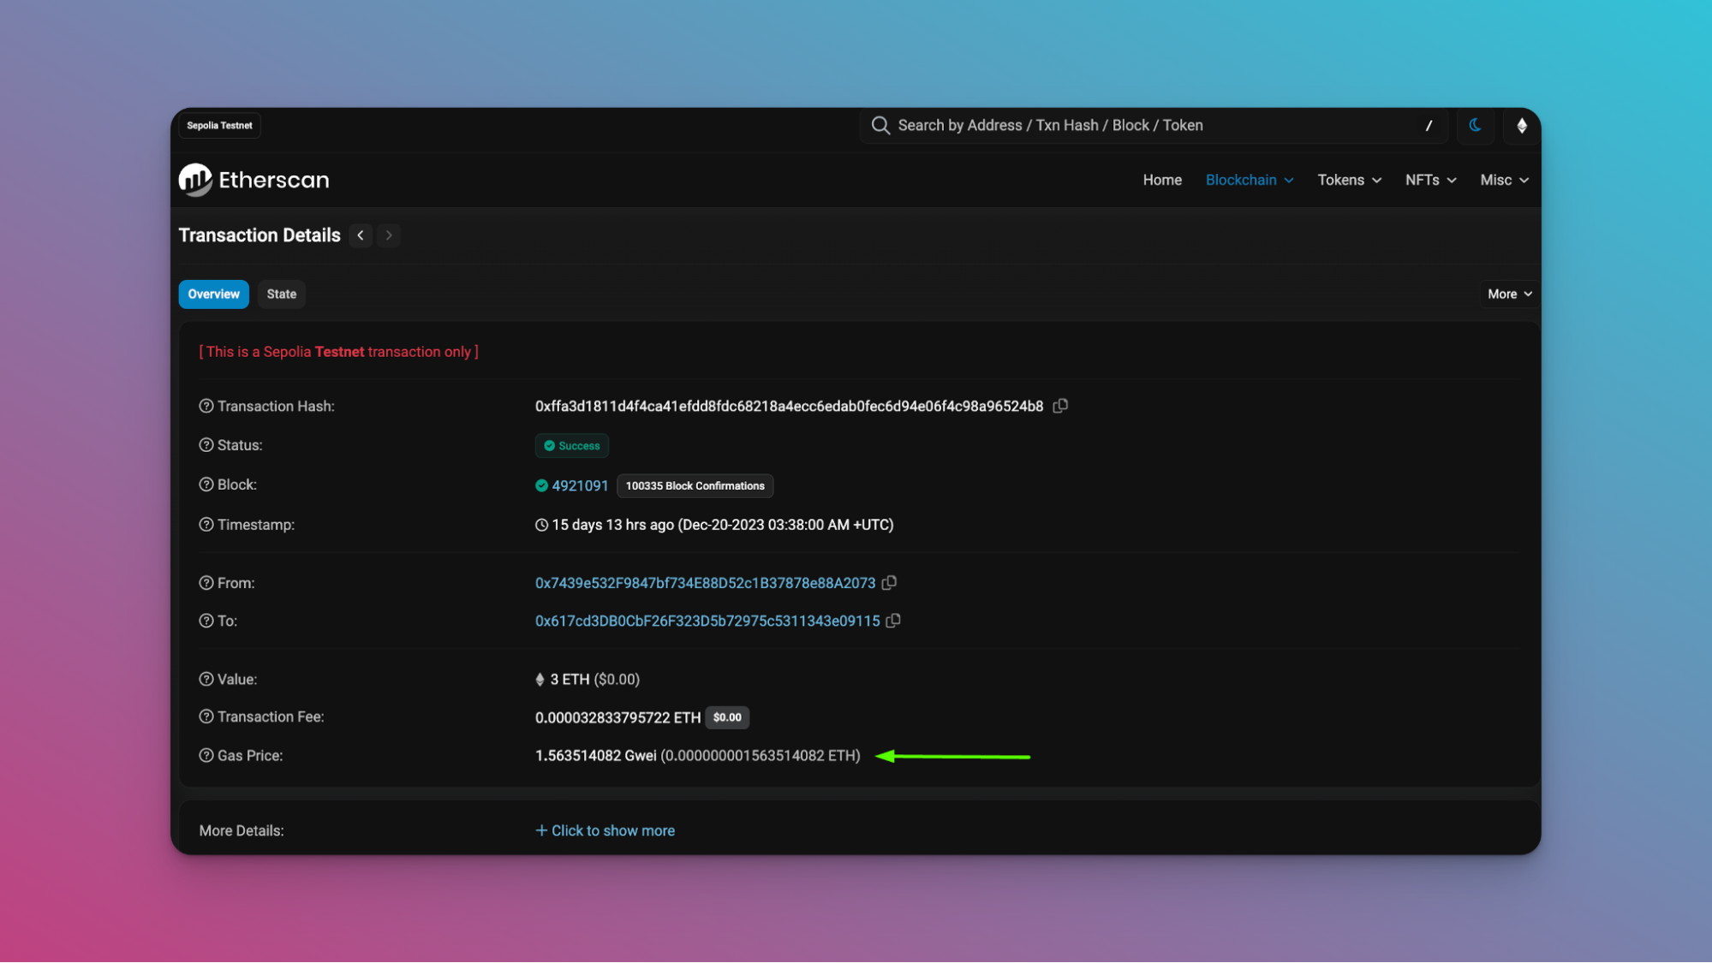Expand the NFTs menu

pyautogui.click(x=1430, y=180)
